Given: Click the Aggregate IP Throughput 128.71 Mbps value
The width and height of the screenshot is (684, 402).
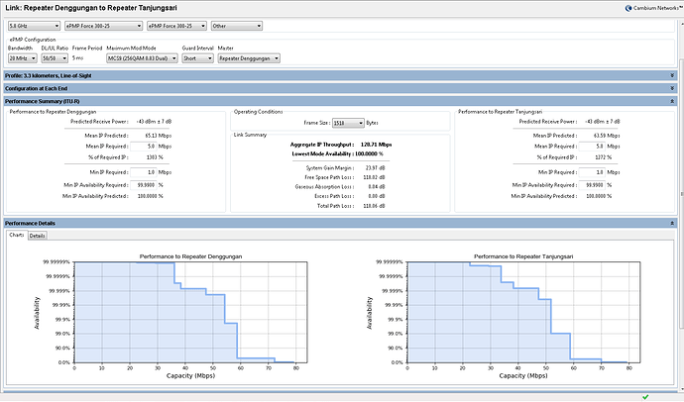Looking at the screenshot, I should pyautogui.click(x=376, y=145).
